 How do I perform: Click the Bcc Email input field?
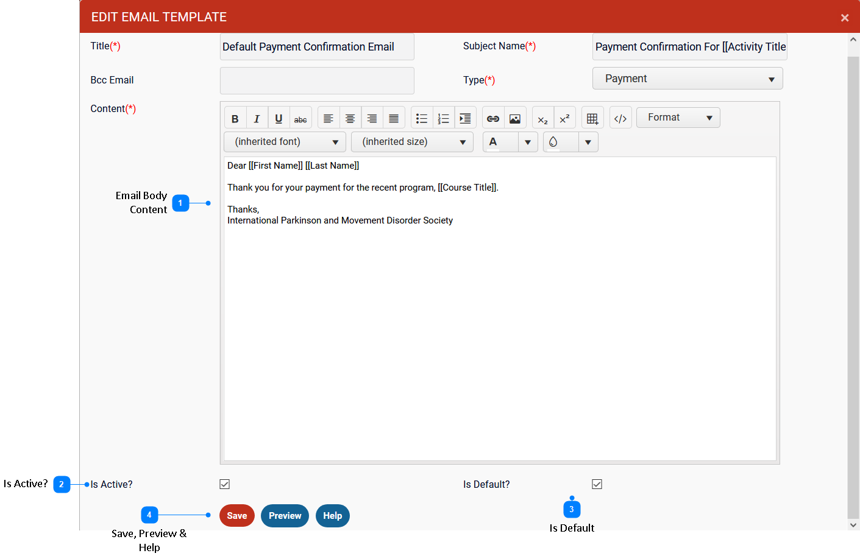tap(317, 80)
